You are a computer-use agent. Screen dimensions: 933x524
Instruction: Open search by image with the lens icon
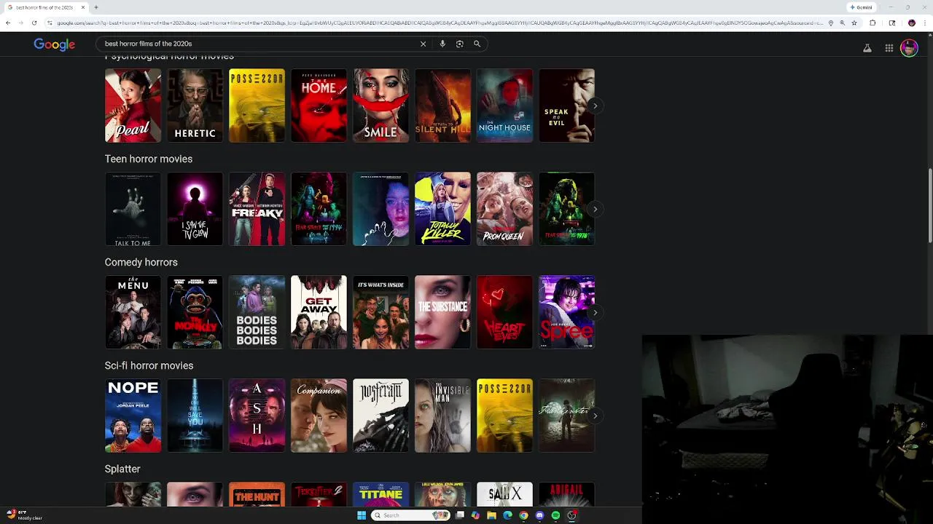click(460, 44)
